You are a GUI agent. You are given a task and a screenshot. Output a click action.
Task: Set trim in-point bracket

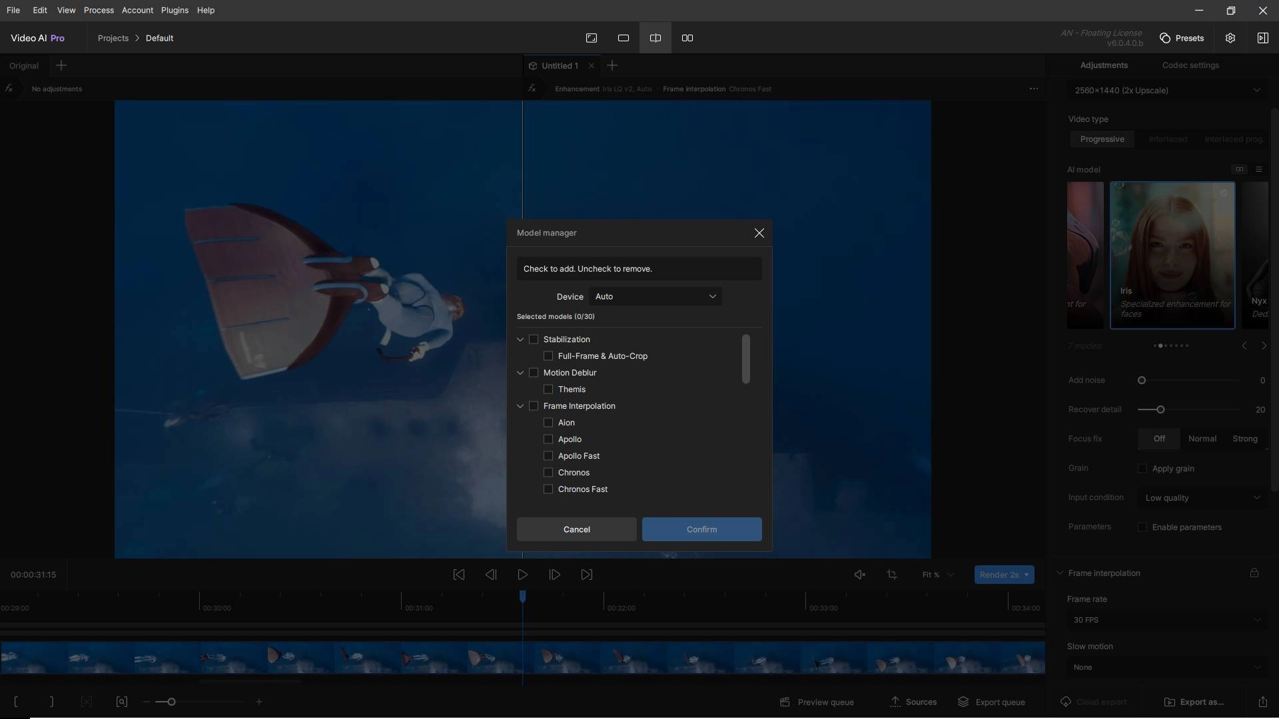(x=16, y=702)
